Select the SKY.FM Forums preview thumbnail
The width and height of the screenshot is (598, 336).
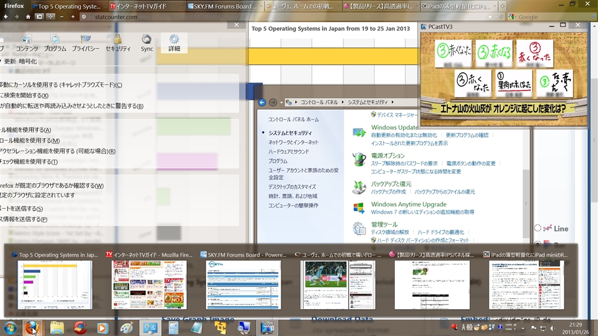pyautogui.click(x=243, y=285)
